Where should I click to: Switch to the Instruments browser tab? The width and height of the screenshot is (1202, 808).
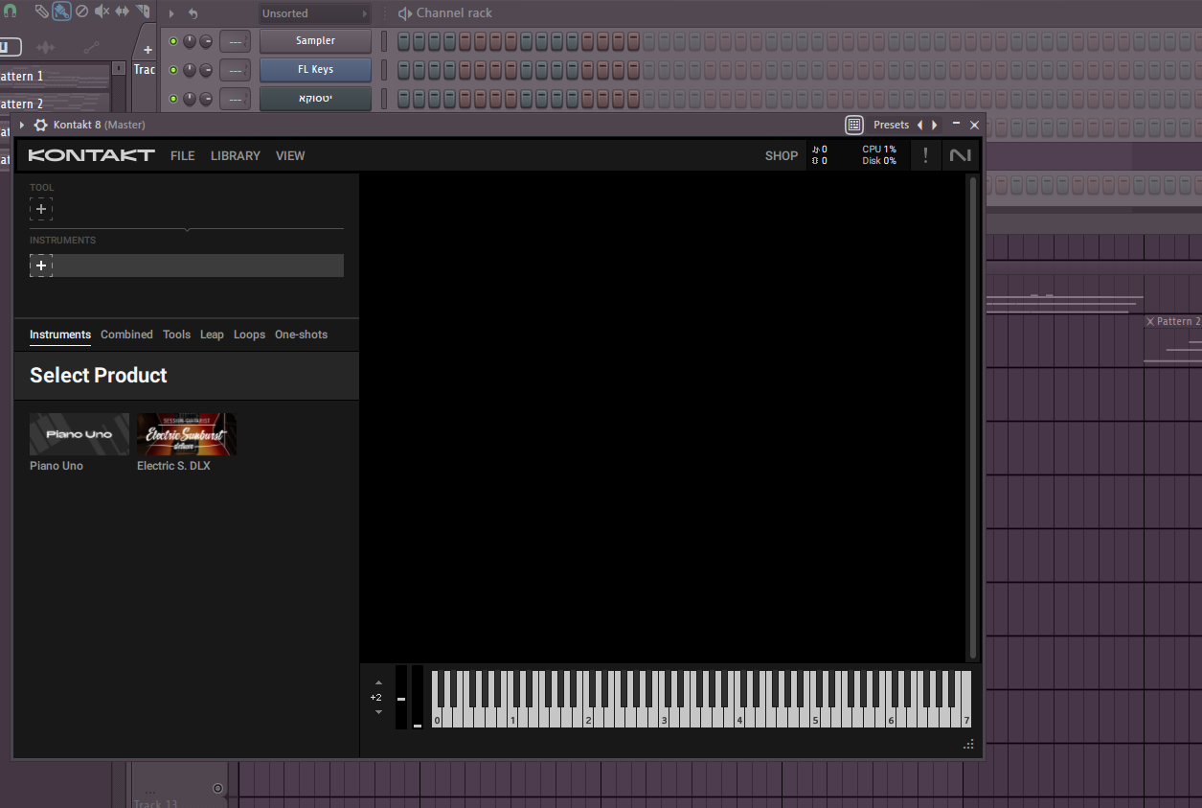pos(60,335)
